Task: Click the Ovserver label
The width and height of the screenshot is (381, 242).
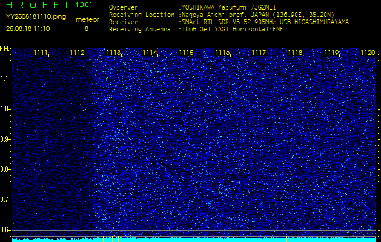Action: 124,7
